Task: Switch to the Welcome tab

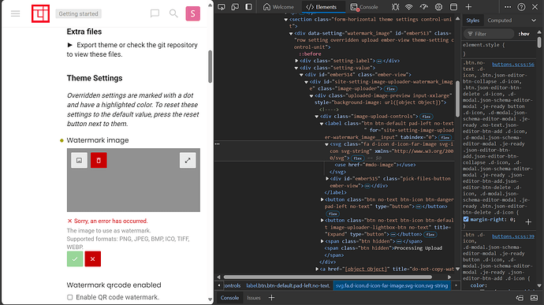Action: [x=278, y=7]
